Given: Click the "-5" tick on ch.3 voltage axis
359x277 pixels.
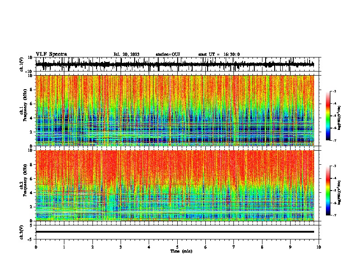Looking at the screenshot, I should [x=30, y=239].
